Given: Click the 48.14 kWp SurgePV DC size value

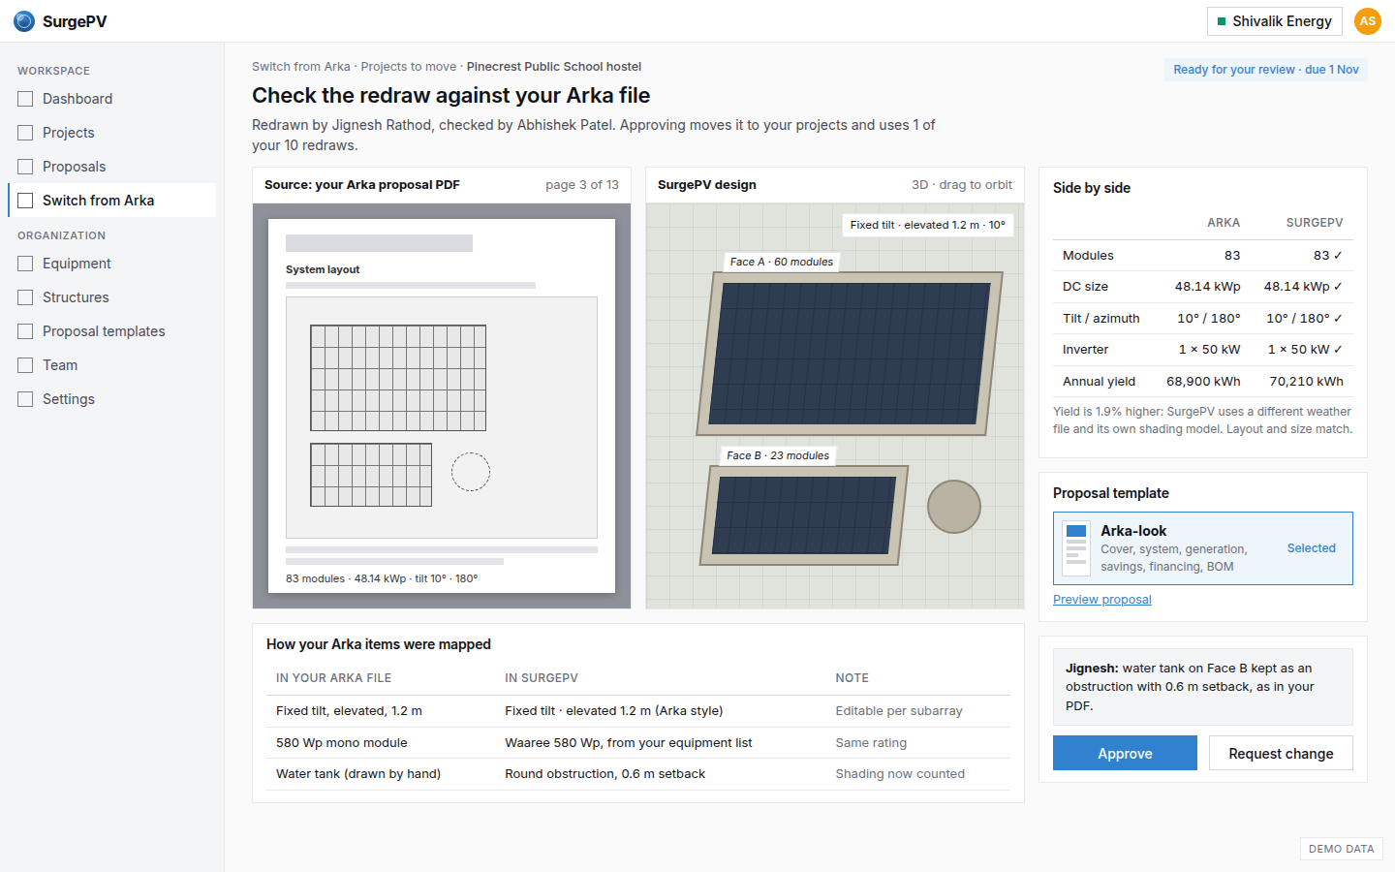Looking at the screenshot, I should point(1303,287).
